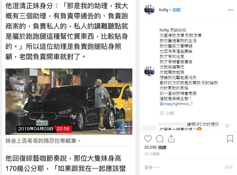Save the post with bookmark icon

tap(230, 139)
